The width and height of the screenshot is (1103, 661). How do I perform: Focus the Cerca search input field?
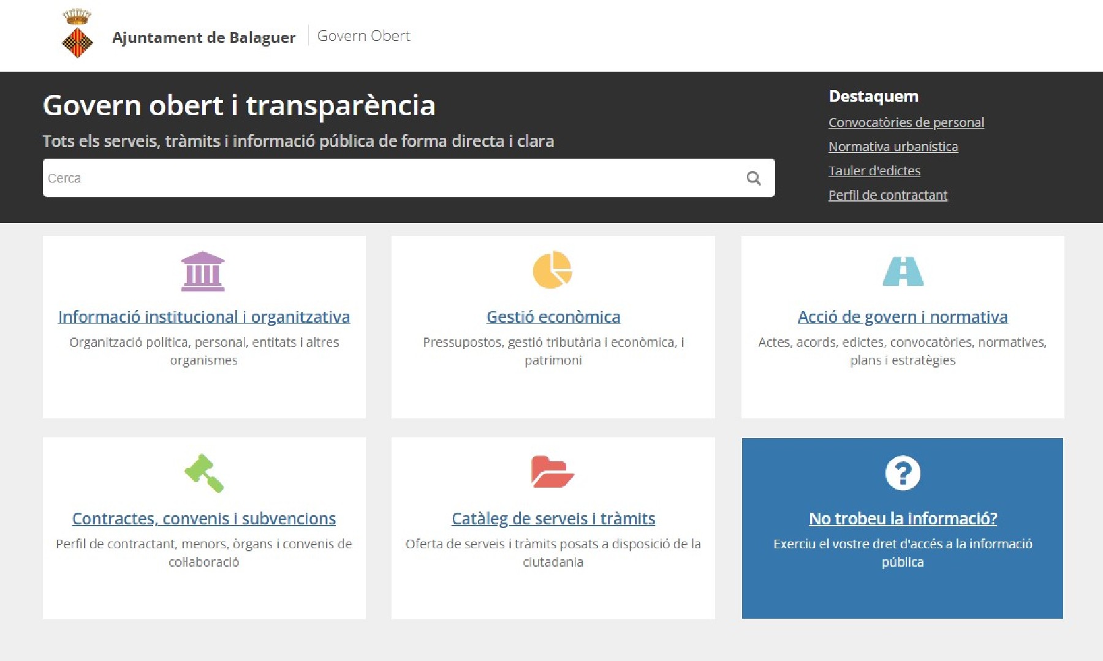(x=392, y=178)
